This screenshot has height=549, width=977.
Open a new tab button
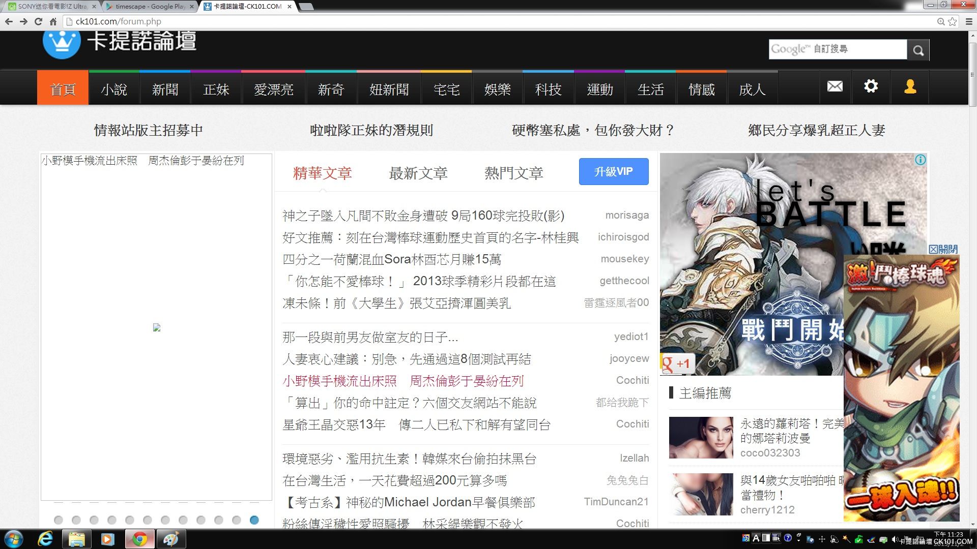(306, 7)
